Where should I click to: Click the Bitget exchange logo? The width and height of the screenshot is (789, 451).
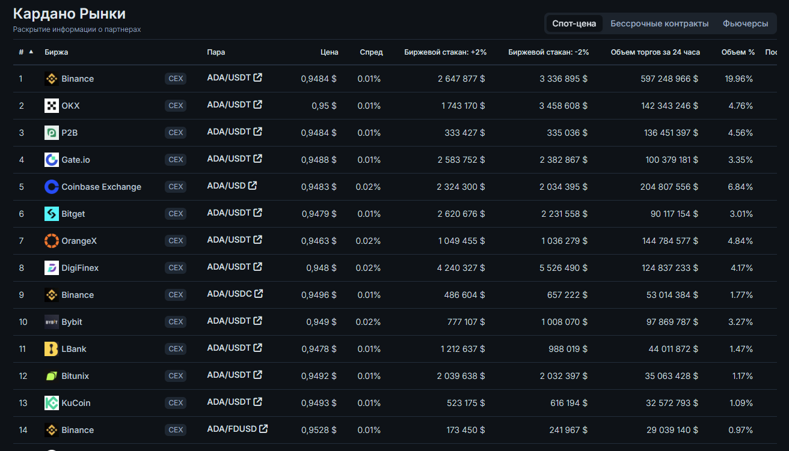pyautogui.click(x=52, y=214)
